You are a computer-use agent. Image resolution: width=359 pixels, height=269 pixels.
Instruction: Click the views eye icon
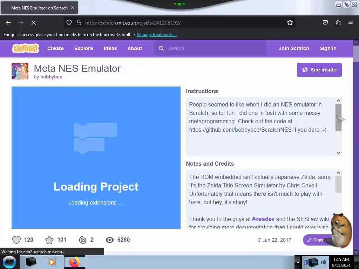[110, 240]
